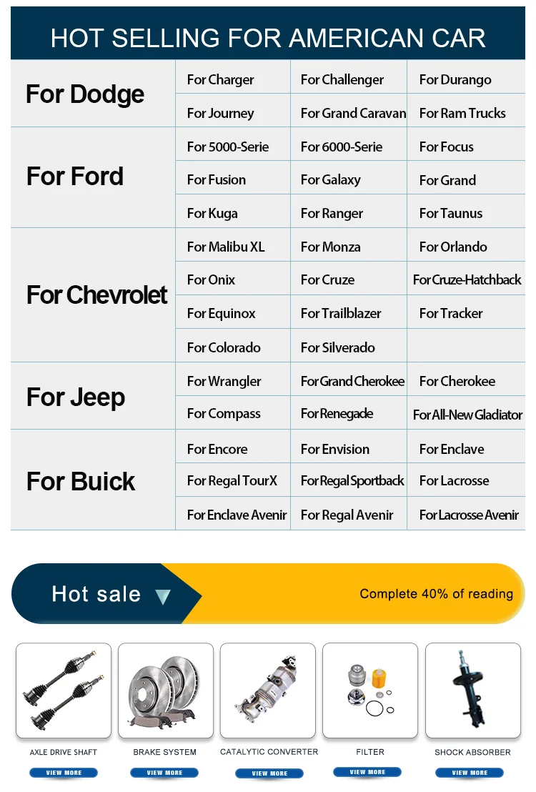The height and width of the screenshot is (792, 536).
Task: Select the catalytic converter product image
Action: coord(268,690)
